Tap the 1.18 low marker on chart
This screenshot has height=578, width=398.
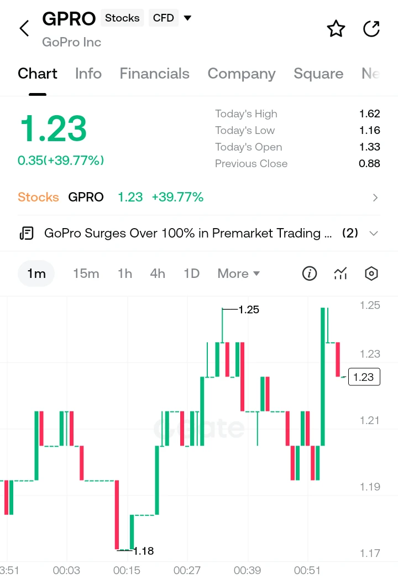point(144,551)
